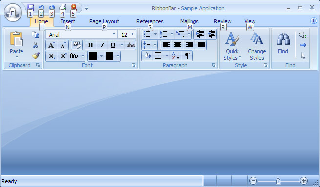320x187 pixels.
Task: Click the blue info help icon
Action: [x=314, y=21]
